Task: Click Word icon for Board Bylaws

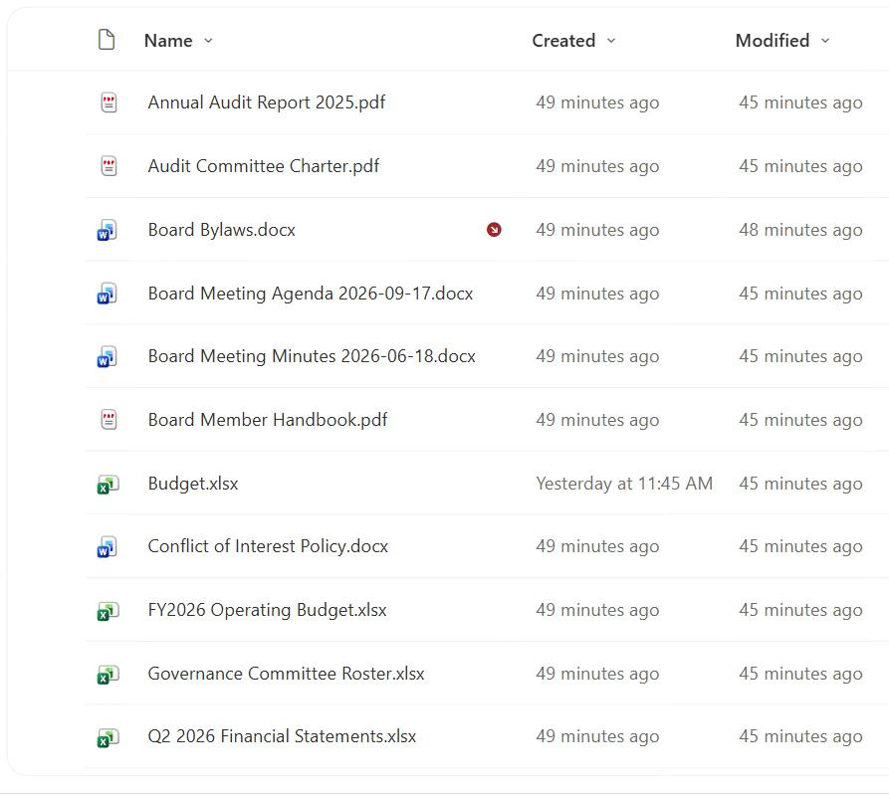Action: click(x=107, y=230)
